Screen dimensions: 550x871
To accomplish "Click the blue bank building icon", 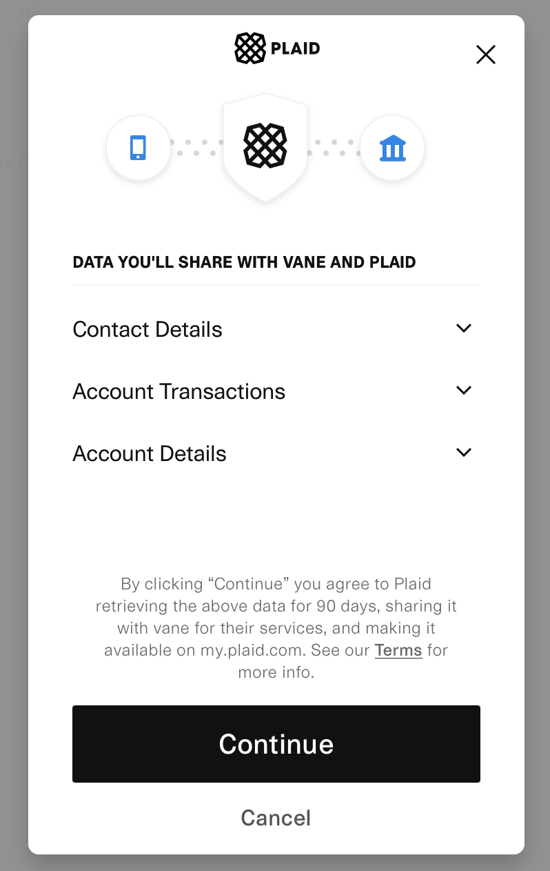I will [x=393, y=148].
